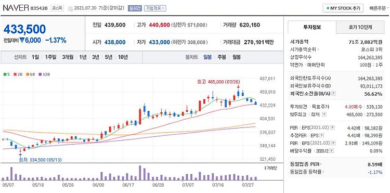Click the 상한가 571,000 label
This screenshot has width=390, height=193.
189,25
